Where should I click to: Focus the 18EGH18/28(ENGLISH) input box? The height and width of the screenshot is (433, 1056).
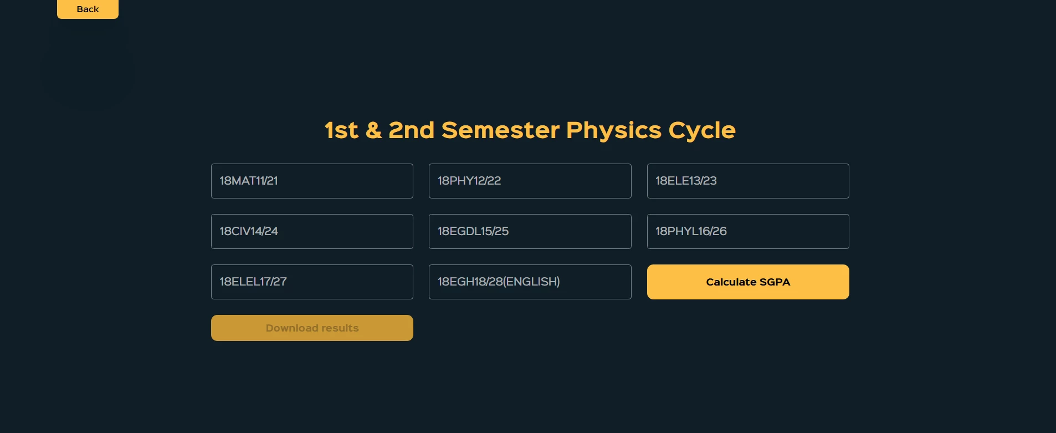pyautogui.click(x=530, y=282)
